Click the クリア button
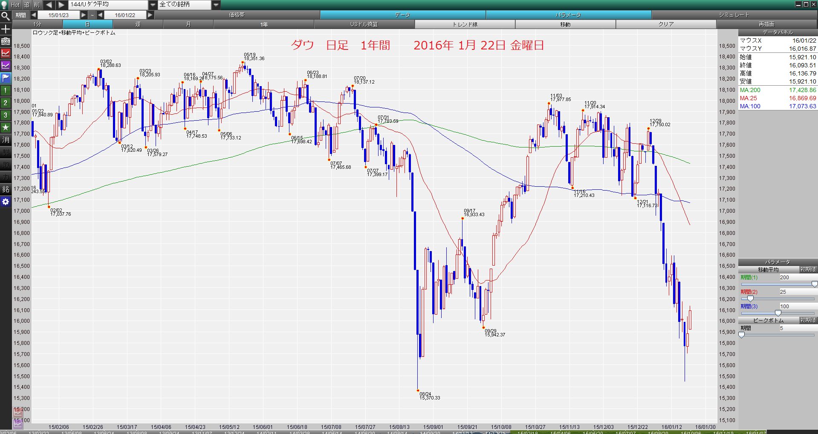 [666, 24]
